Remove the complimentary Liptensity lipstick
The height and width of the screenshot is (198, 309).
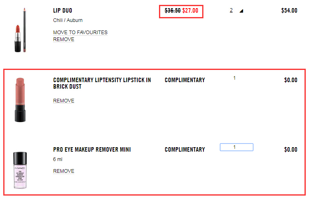pyautogui.click(x=64, y=101)
